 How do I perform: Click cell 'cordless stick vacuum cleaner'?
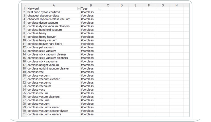click(x=54, y=54)
